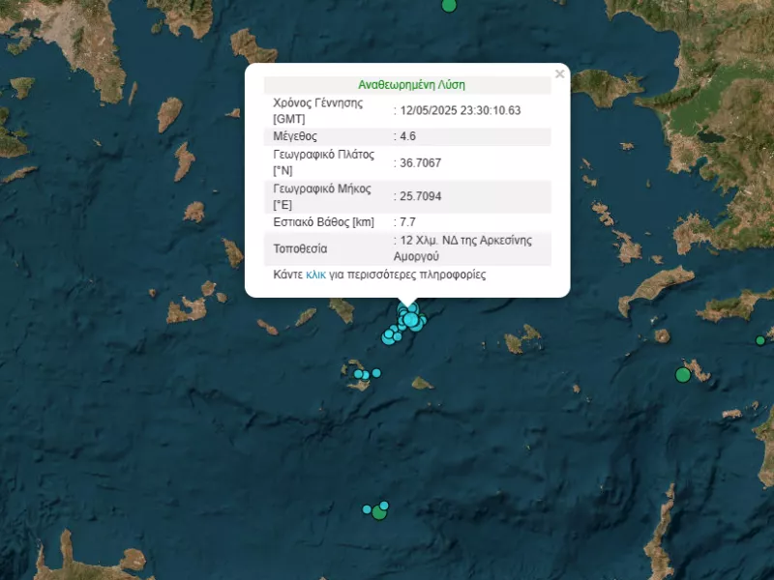Select the large green marker near Nisyros
The height and width of the screenshot is (580, 774).
(683, 375)
